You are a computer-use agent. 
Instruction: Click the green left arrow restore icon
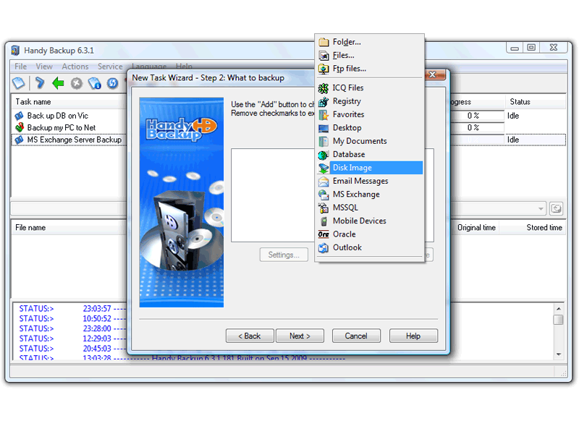(x=58, y=83)
